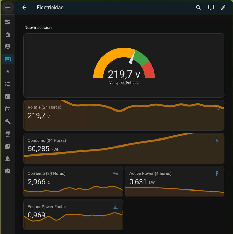Viewport: 233px width, 234px height.
Task: Open HACS store in sidebar
Action: [x=8, y=134]
